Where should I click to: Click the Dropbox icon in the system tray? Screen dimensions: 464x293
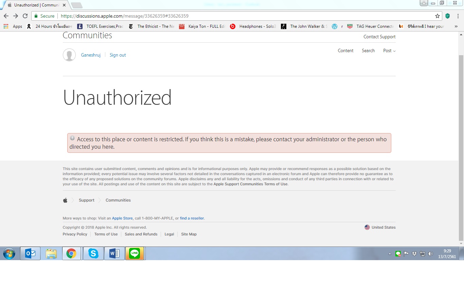click(x=414, y=254)
